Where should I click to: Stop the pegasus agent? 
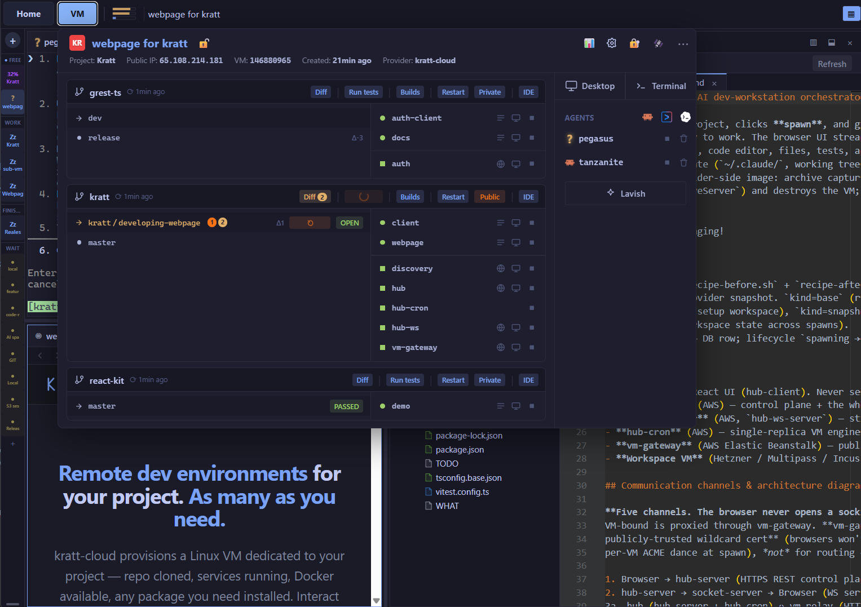(x=667, y=139)
